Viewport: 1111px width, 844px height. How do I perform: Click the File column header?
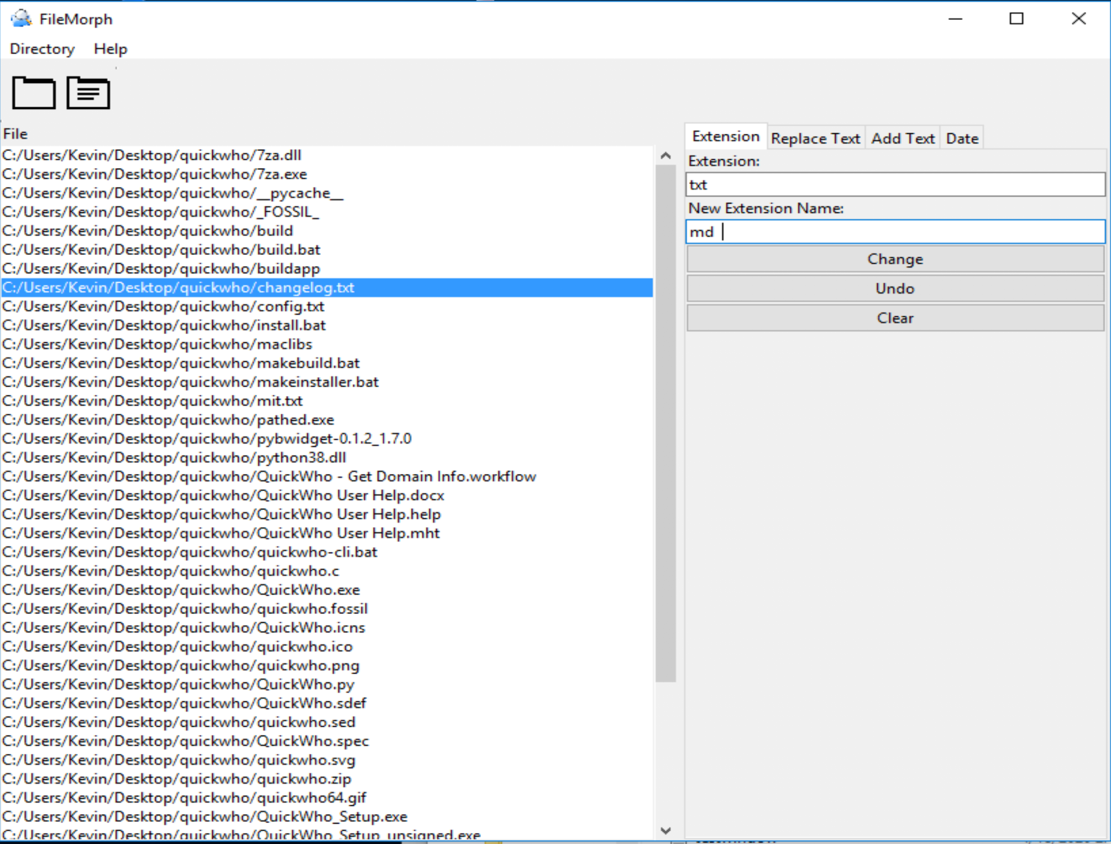coord(15,134)
